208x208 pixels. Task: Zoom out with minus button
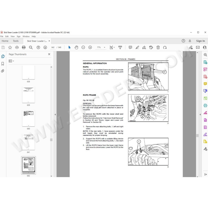point(83,47)
